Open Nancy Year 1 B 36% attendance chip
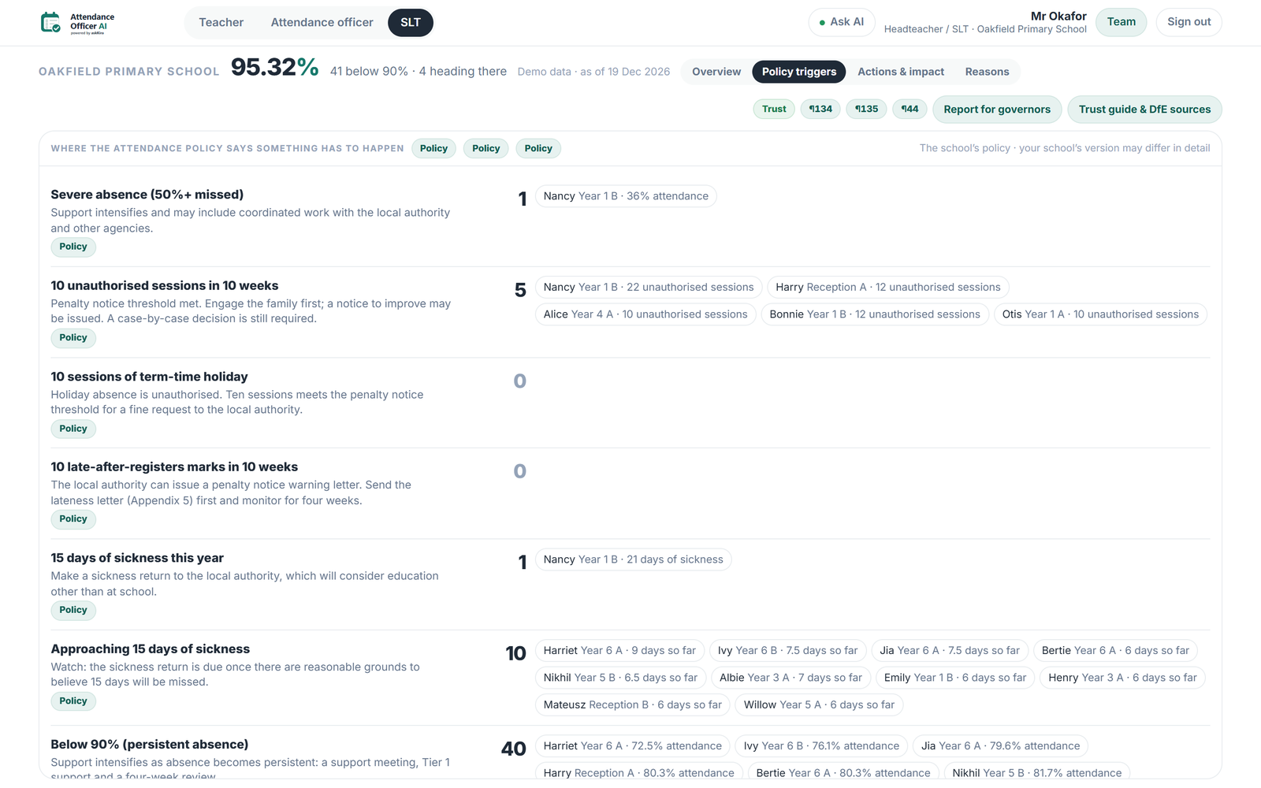1261x788 pixels. pyautogui.click(x=626, y=196)
